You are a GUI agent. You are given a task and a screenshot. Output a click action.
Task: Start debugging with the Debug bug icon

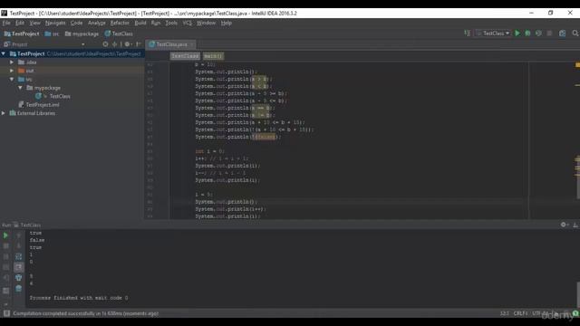[x=527, y=34]
